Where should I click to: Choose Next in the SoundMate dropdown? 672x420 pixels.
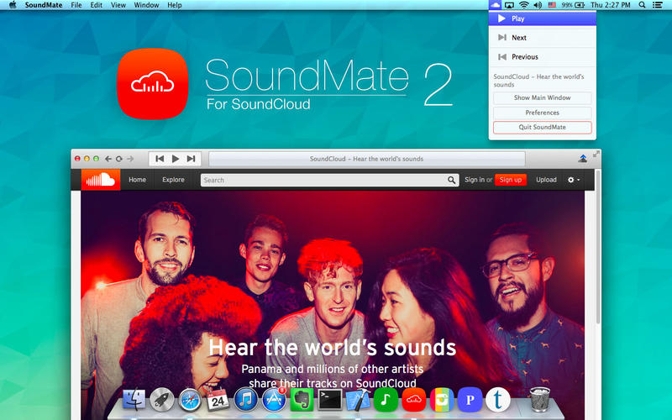point(542,38)
